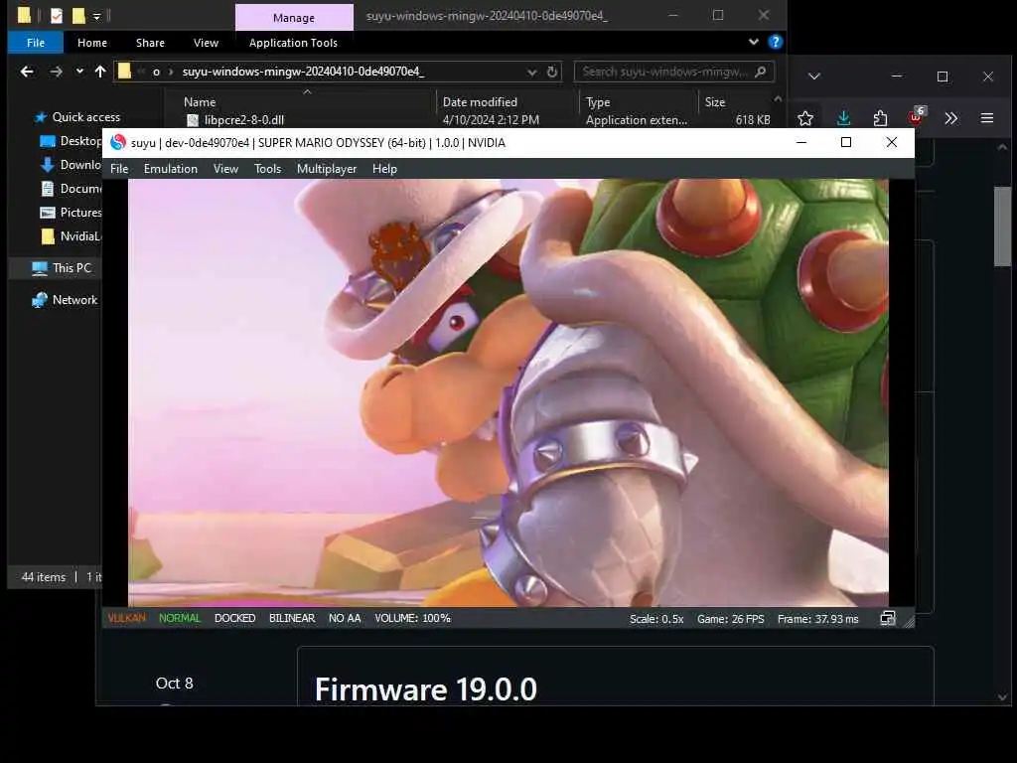Toggle the NO AA anti-aliasing status button
The height and width of the screenshot is (763, 1017).
345,618
